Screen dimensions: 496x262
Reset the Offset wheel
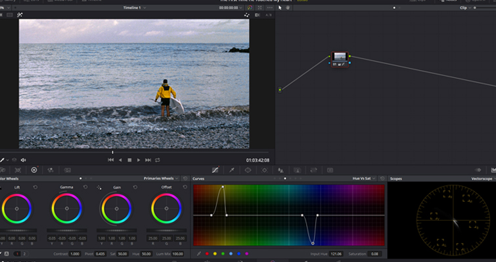coord(185,187)
